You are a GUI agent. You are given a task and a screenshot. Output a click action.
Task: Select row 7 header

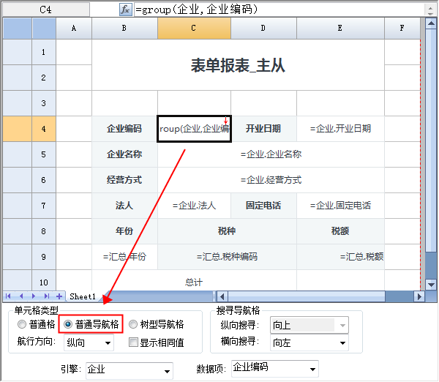pos(44,205)
